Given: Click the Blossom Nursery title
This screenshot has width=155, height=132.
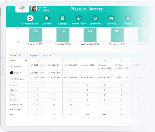Looking at the screenshot, I should pyautogui.click(x=87, y=9).
